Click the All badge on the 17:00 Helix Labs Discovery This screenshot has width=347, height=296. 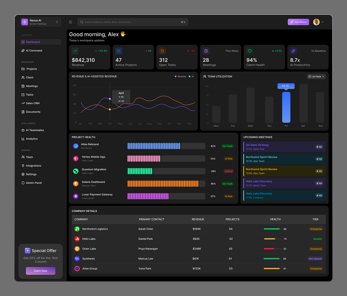click(x=319, y=196)
